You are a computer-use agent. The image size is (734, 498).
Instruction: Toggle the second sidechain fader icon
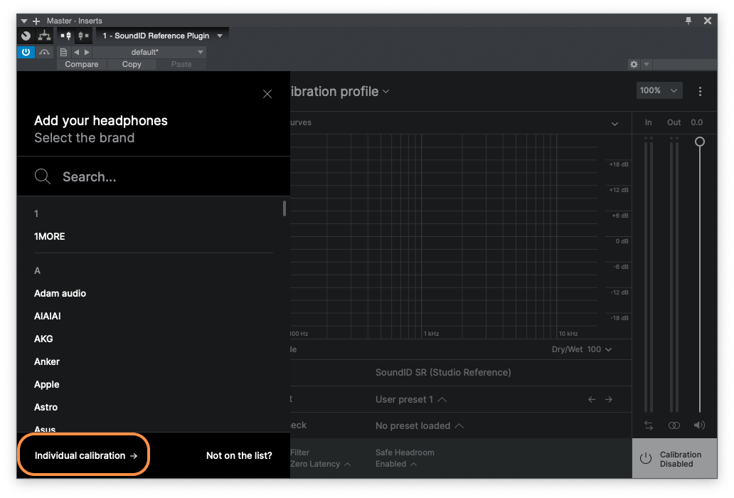(83, 36)
